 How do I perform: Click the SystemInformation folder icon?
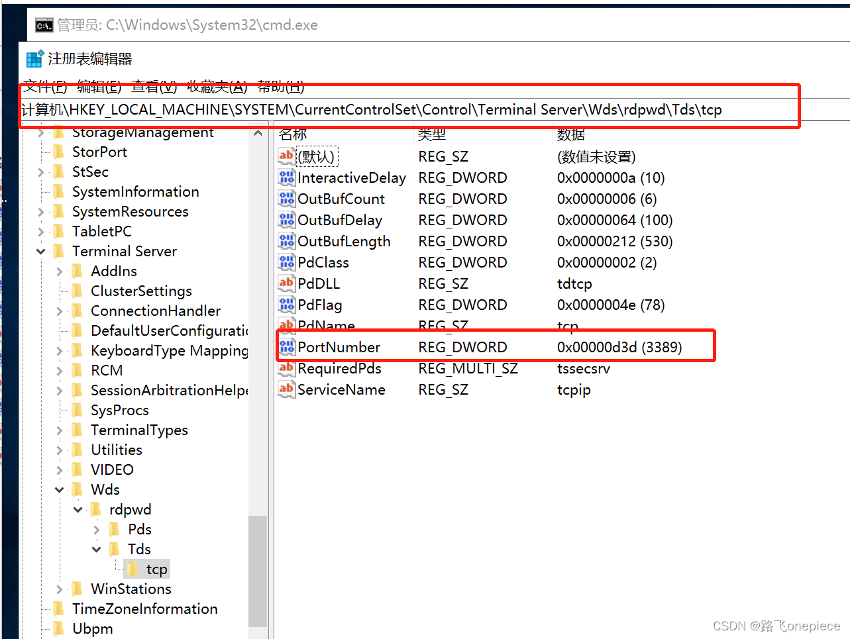[59, 191]
